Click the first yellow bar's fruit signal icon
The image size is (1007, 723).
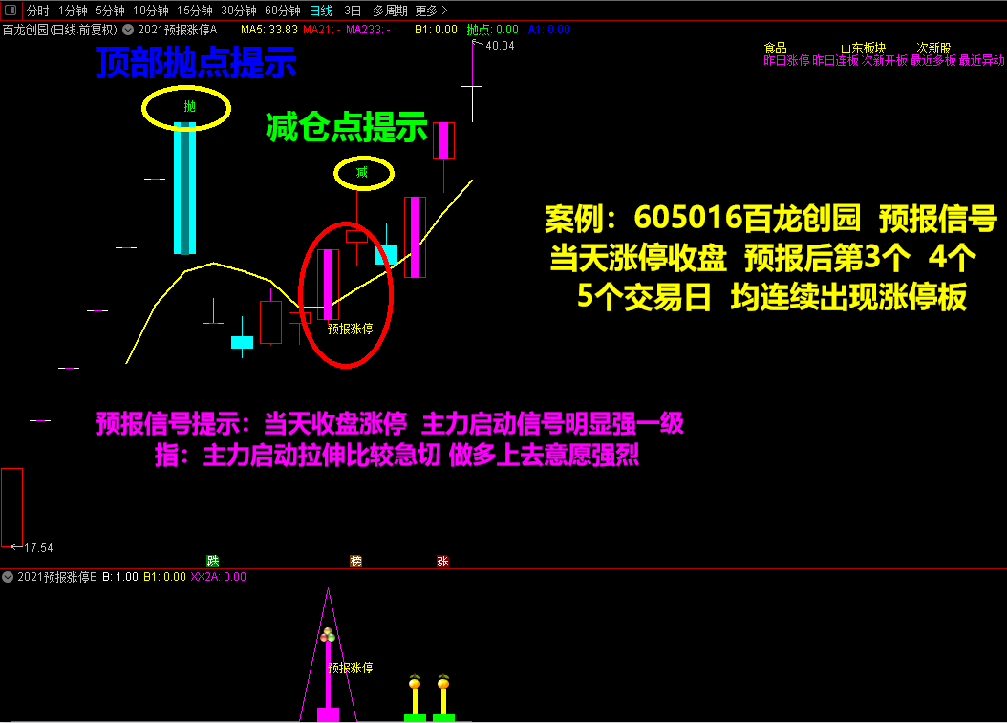tap(415, 681)
